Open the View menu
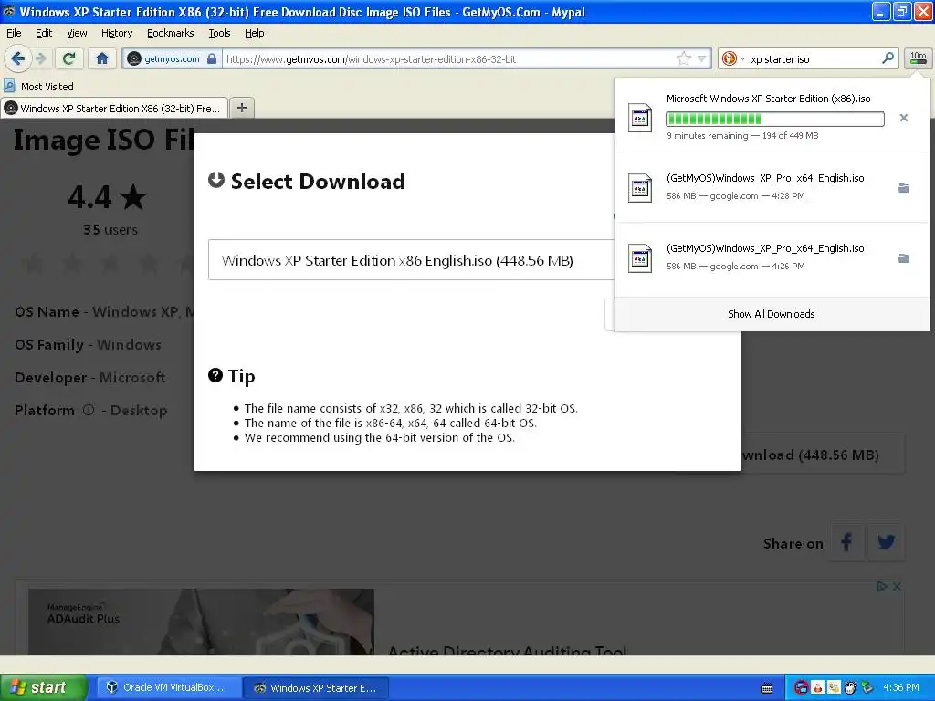 click(77, 33)
